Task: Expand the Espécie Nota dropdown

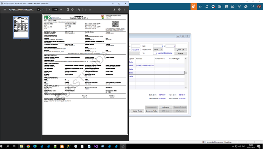Action: tap(158, 50)
